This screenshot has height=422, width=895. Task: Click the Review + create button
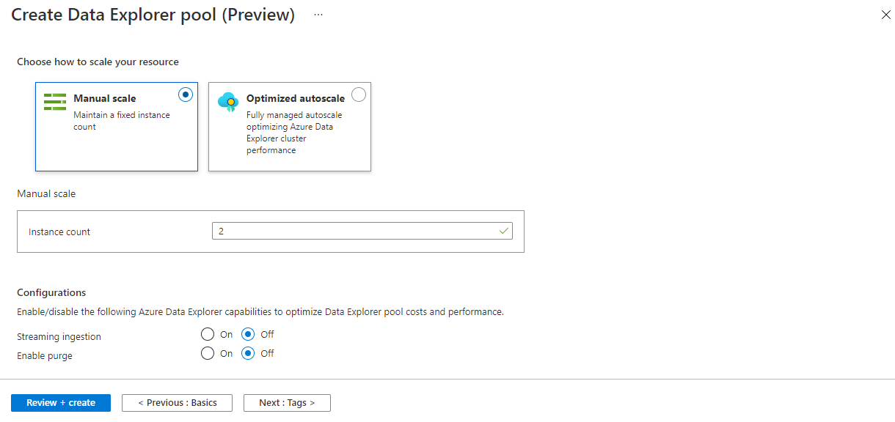click(x=61, y=403)
